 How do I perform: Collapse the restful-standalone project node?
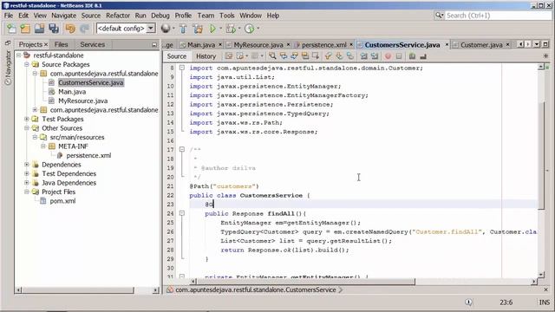19,55
